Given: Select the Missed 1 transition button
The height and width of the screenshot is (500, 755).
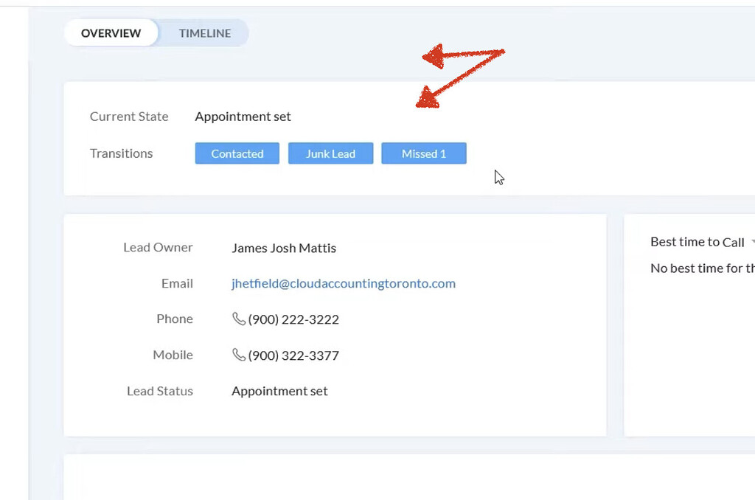Looking at the screenshot, I should coord(423,153).
